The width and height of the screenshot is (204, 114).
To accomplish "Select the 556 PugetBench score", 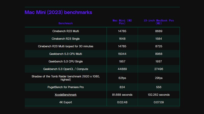I will pyautogui.click(x=159, y=87).
